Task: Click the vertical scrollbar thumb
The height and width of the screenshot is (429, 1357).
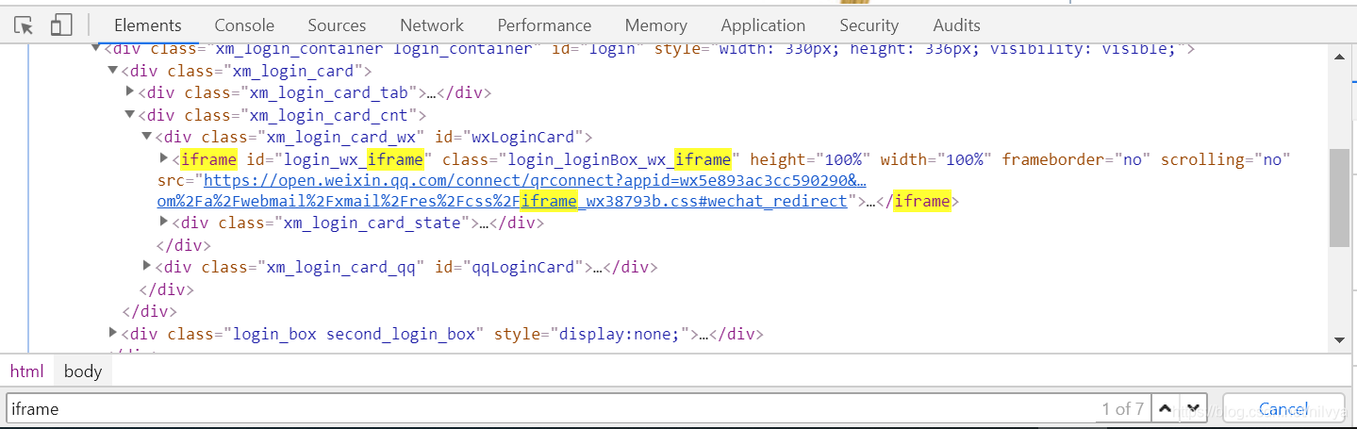Action: [1339, 198]
